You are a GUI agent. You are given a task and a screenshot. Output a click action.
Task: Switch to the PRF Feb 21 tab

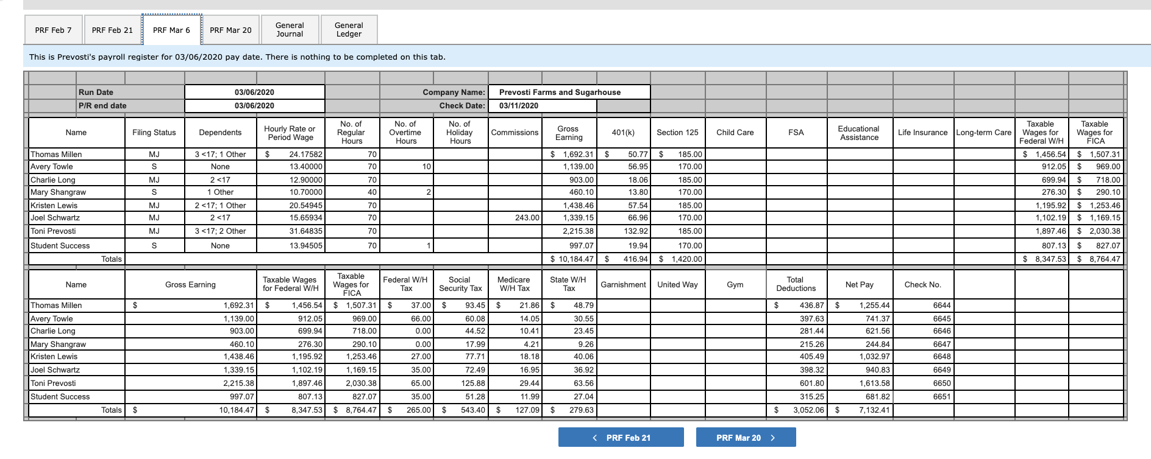click(x=112, y=30)
